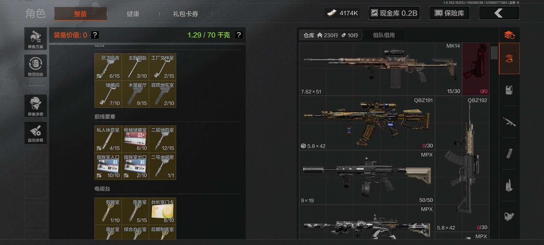The height and width of the screenshot is (245, 544).
Task: Open the 装备方案 loadout preset icon
Action: (x=35, y=38)
